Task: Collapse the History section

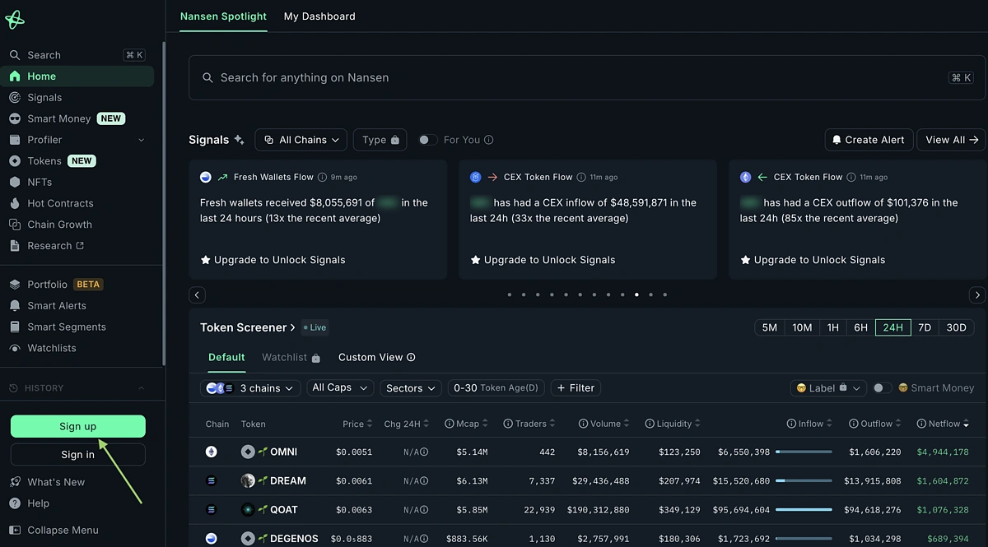Action: (x=141, y=388)
